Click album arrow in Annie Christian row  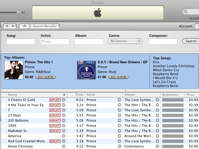click(x=157, y=146)
